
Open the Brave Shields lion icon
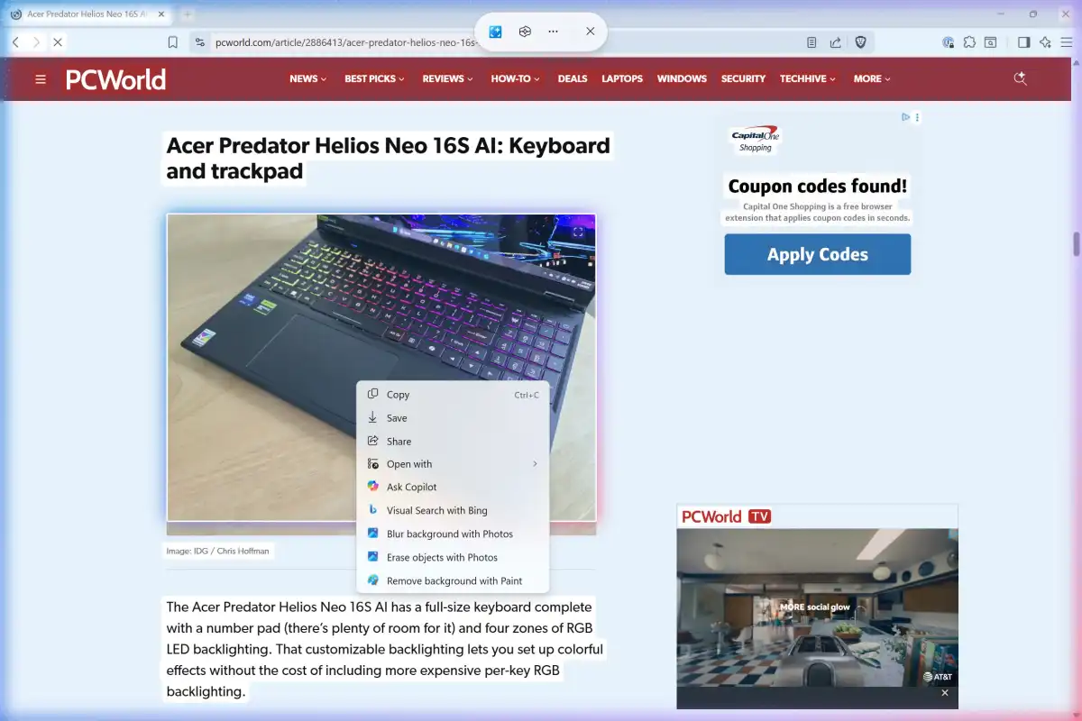pyautogui.click(x=861, y=42)
